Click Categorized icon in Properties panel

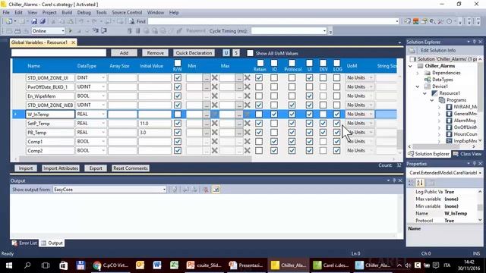click(411, 183)
